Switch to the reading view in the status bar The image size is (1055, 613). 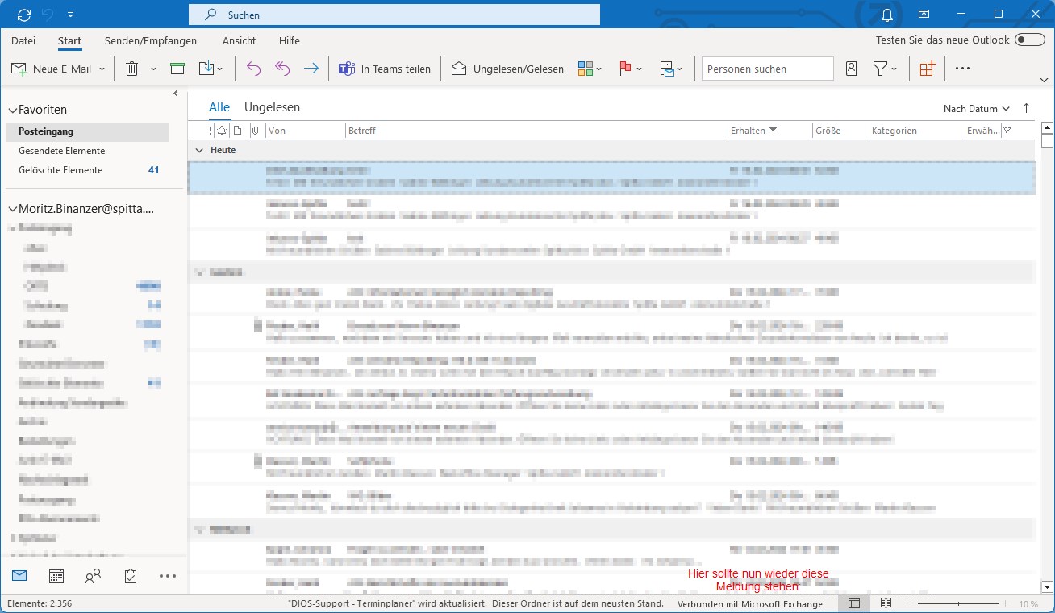click(886, 603)
